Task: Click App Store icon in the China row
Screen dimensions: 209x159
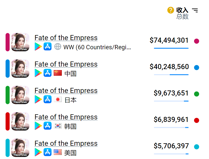Action: pyautogui.click(x=47, y=73)
